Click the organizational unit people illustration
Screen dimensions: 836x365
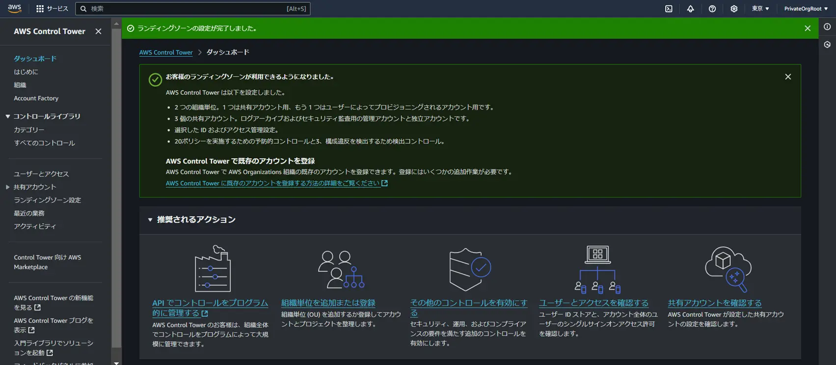[341, 269]
